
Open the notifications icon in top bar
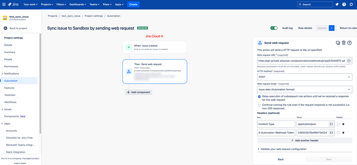(x=337, y=4)
